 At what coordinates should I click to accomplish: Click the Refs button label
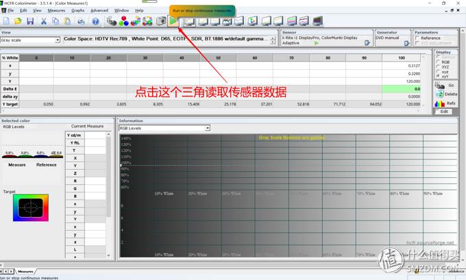pyautogui.click(x=451, y=103)
